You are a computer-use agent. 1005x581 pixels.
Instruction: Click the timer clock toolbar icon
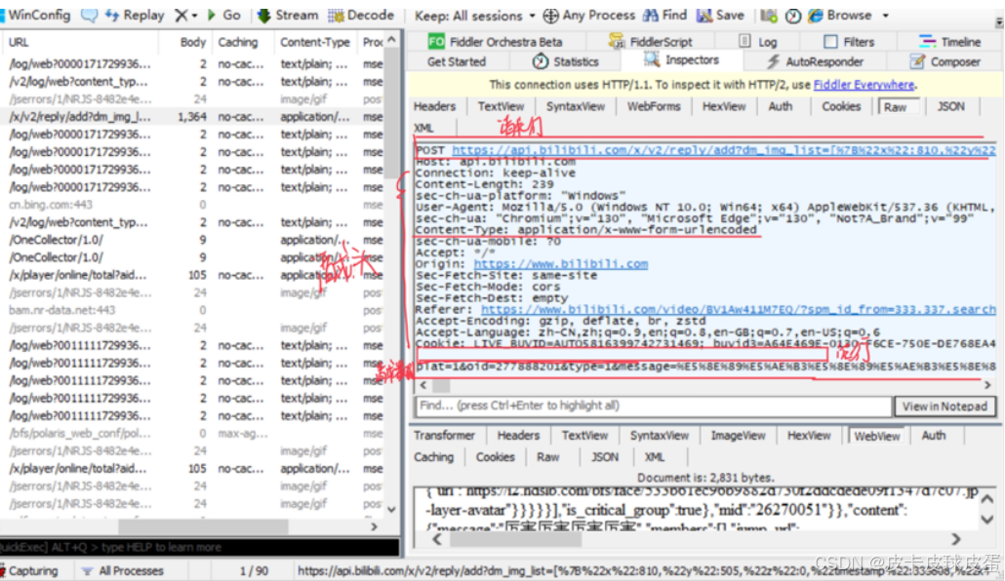[x=793, y=16]
